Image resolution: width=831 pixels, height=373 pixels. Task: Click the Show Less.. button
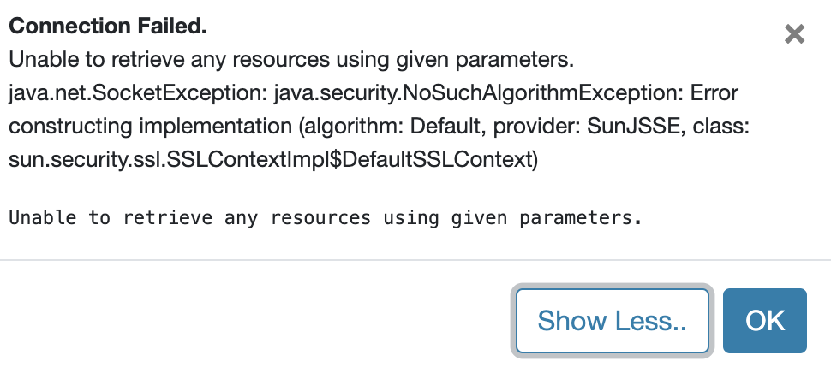click(613, 321)
